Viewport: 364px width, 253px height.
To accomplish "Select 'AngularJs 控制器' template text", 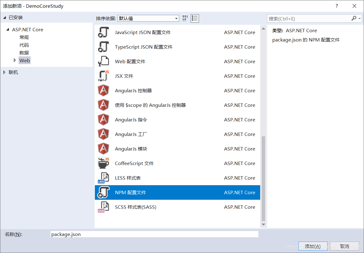I will (x=133, y=90).
